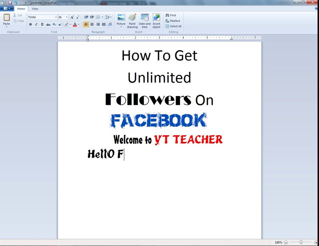Justify the paragraph text

(x=104, y=25)
